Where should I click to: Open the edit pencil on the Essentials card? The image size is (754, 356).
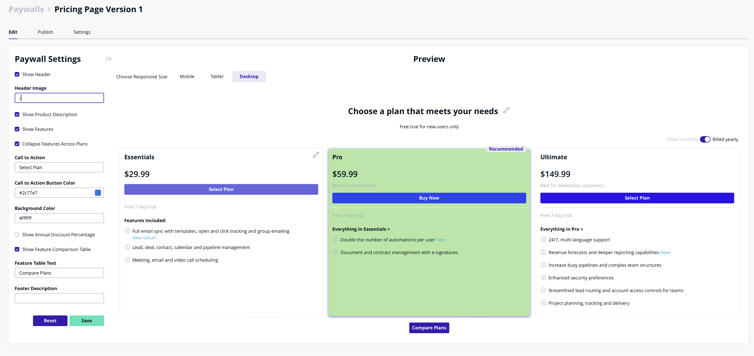click(x=316, y=155)
